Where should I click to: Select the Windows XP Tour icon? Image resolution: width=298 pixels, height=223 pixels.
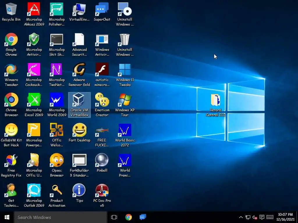pos(125,100)
